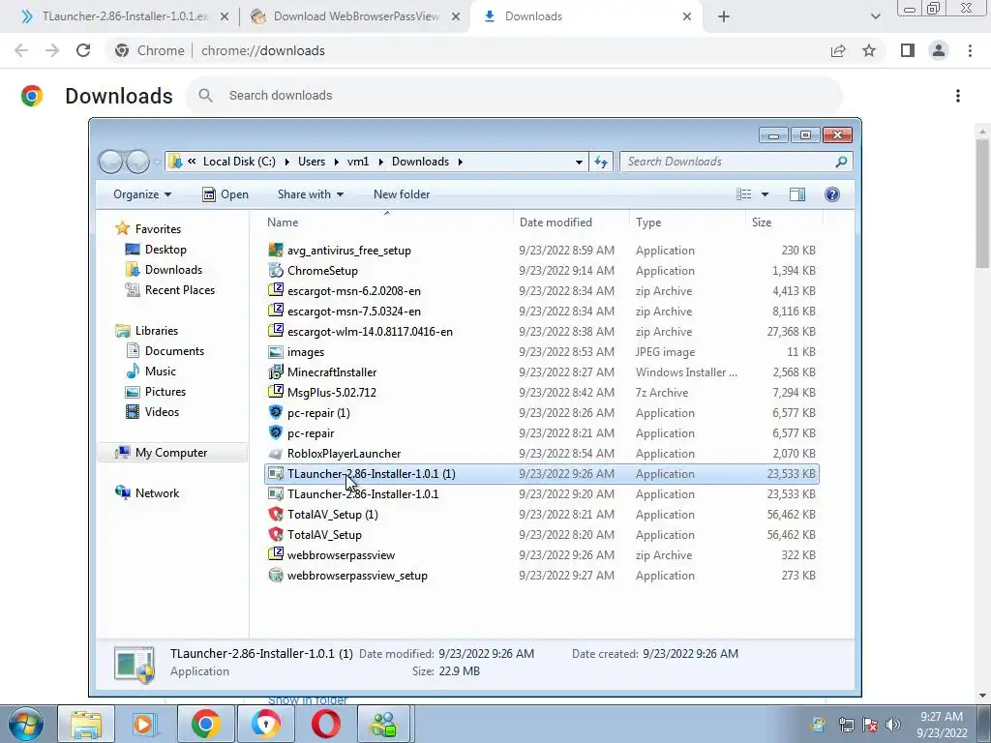The height and width of the screenshot is (743, 991).
Task: Select Recent Places in Favorites
Action: (x=179, y=290)
